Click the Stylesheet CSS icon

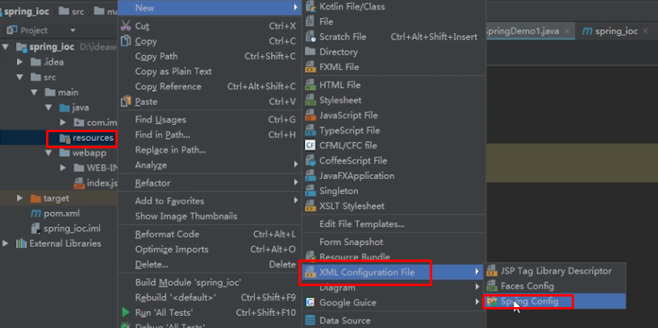[x=310, y=100]
